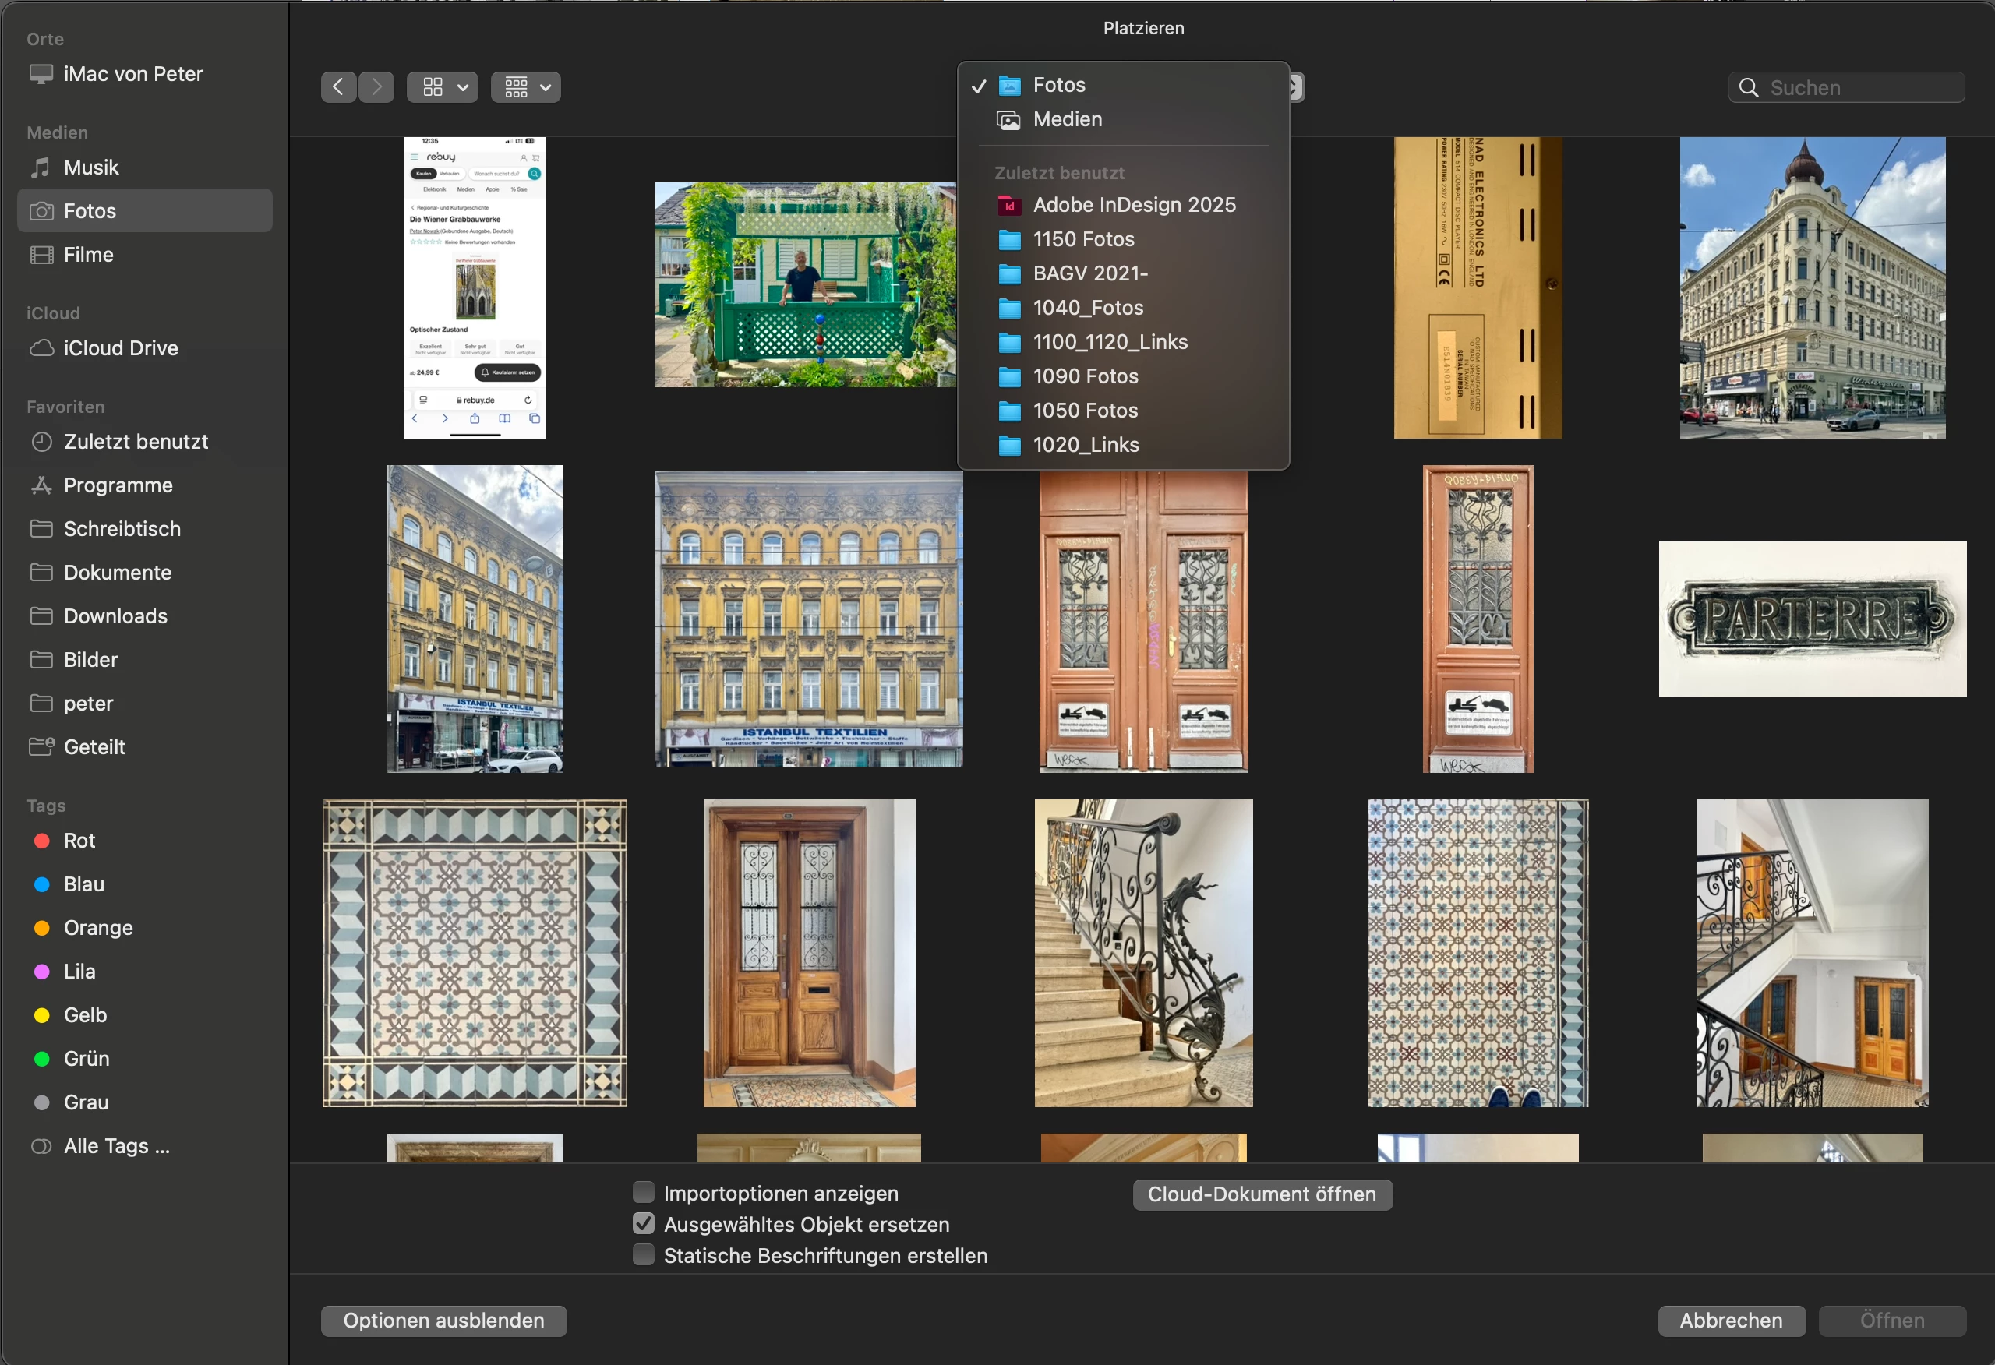Open the grouping options dropdown
Viewport: 1995px width, 1365px height.
[525, 86]
